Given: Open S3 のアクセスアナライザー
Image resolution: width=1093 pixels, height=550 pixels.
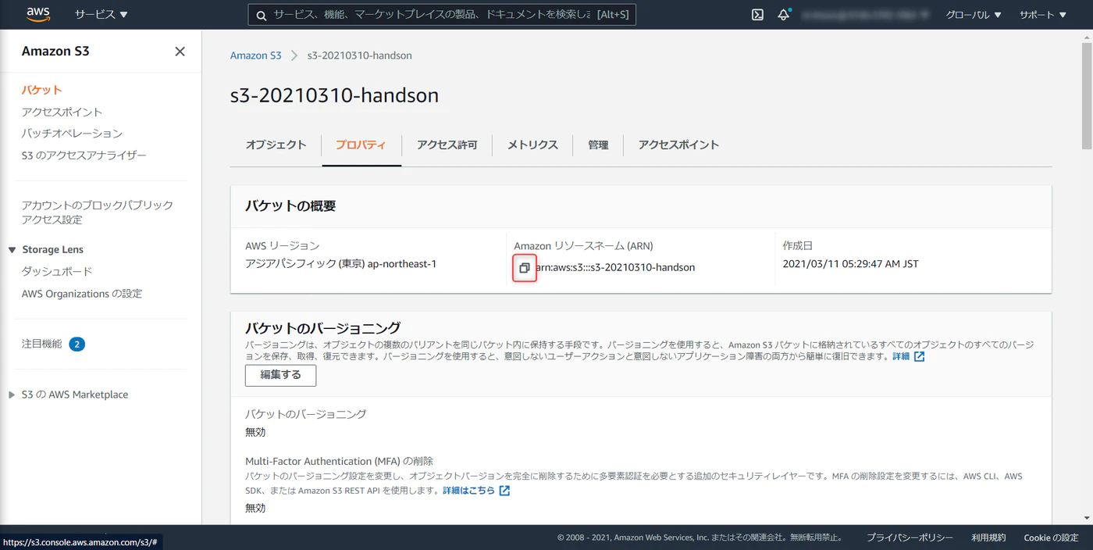Looking at the screenshot, I should pos(84,155).
